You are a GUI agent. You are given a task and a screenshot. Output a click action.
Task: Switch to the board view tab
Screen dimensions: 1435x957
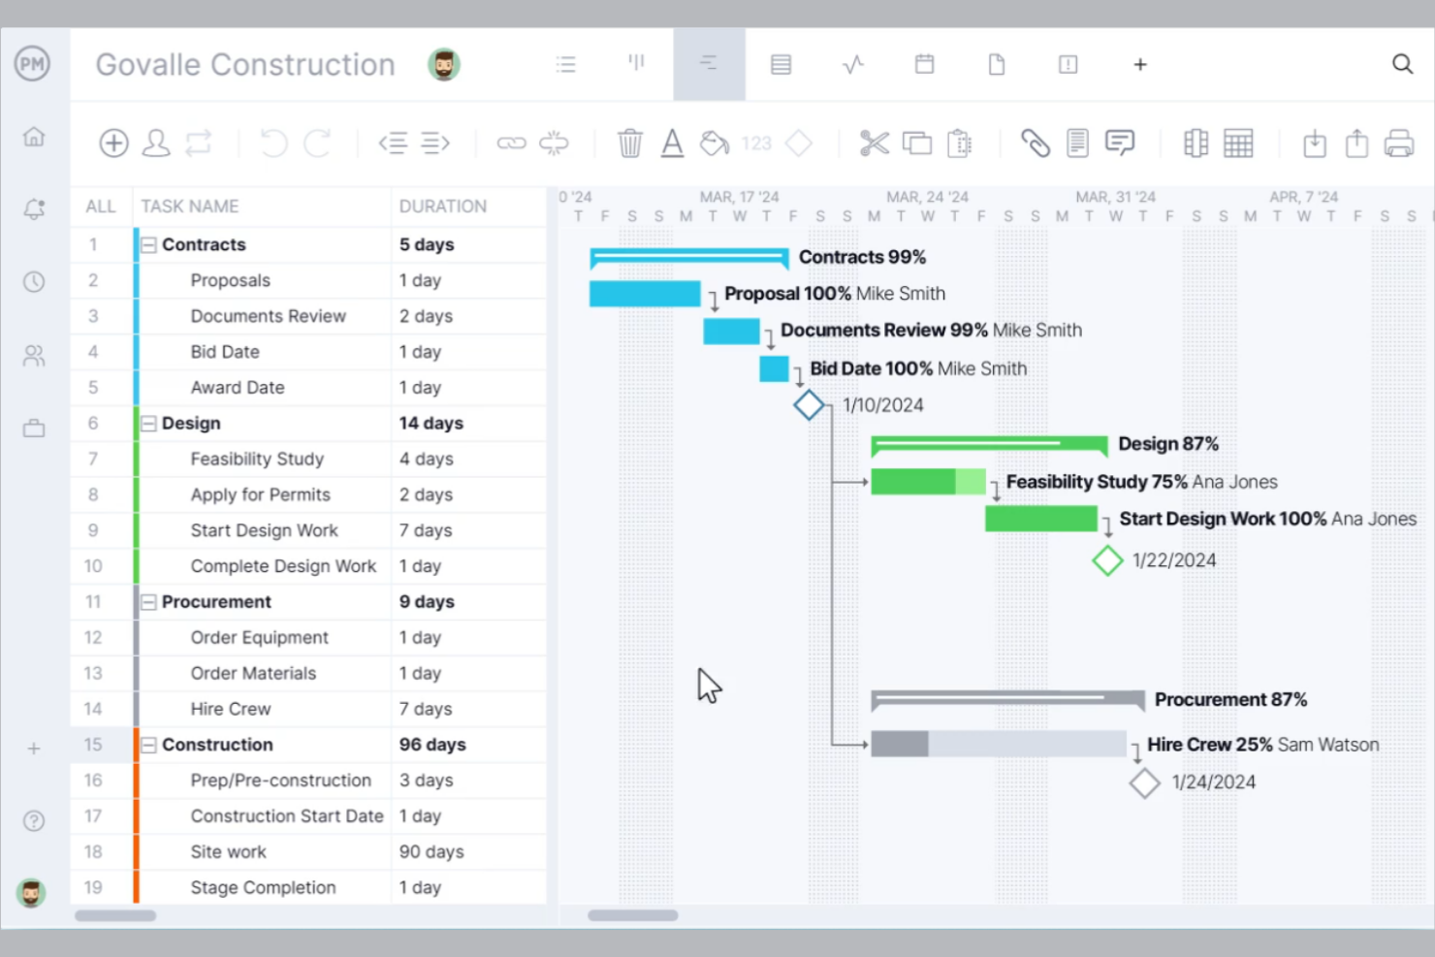pos(636,64)
